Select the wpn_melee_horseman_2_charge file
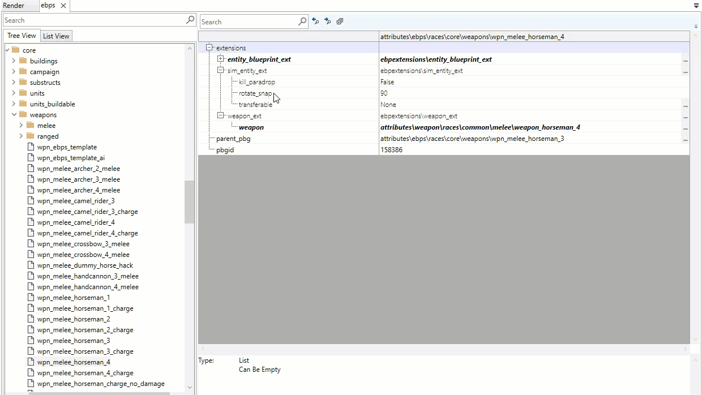The image size is (702, 395). tap(85, 330)
